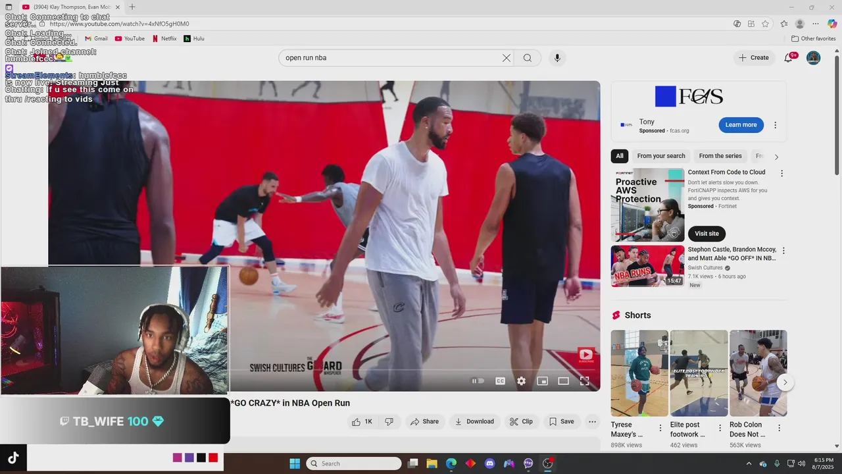Open File Explorer from the taskbar
This screenshot has width=842, height=474.
(x=432, y=463)
